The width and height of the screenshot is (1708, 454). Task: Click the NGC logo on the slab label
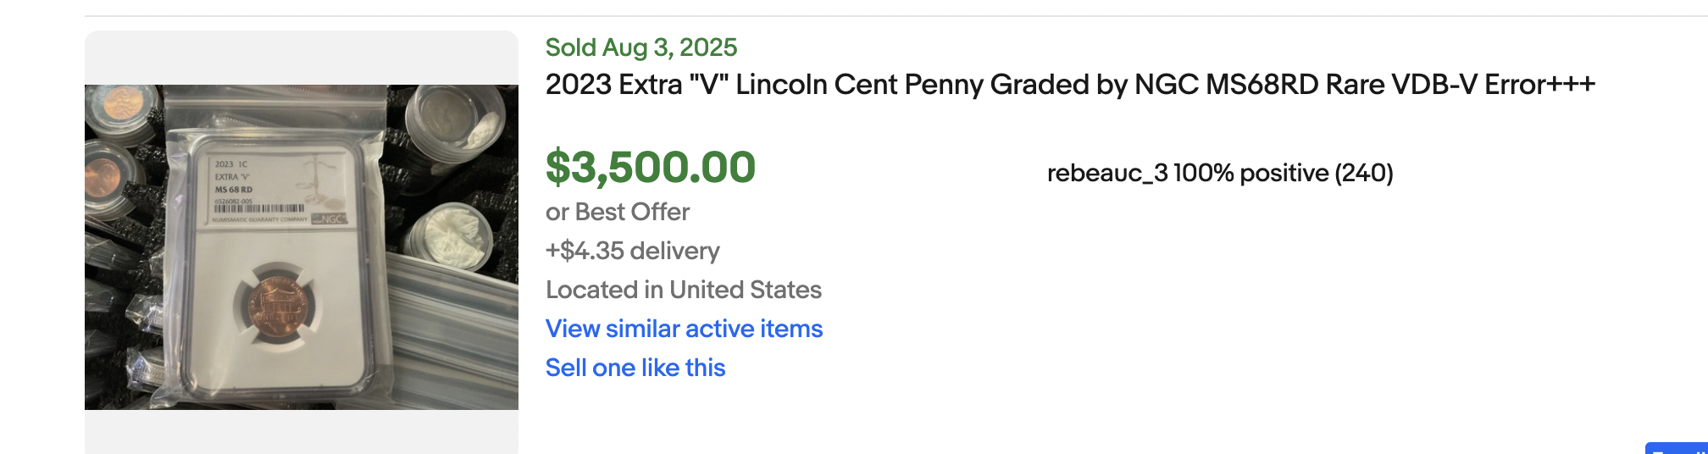(x=329, y=219)
